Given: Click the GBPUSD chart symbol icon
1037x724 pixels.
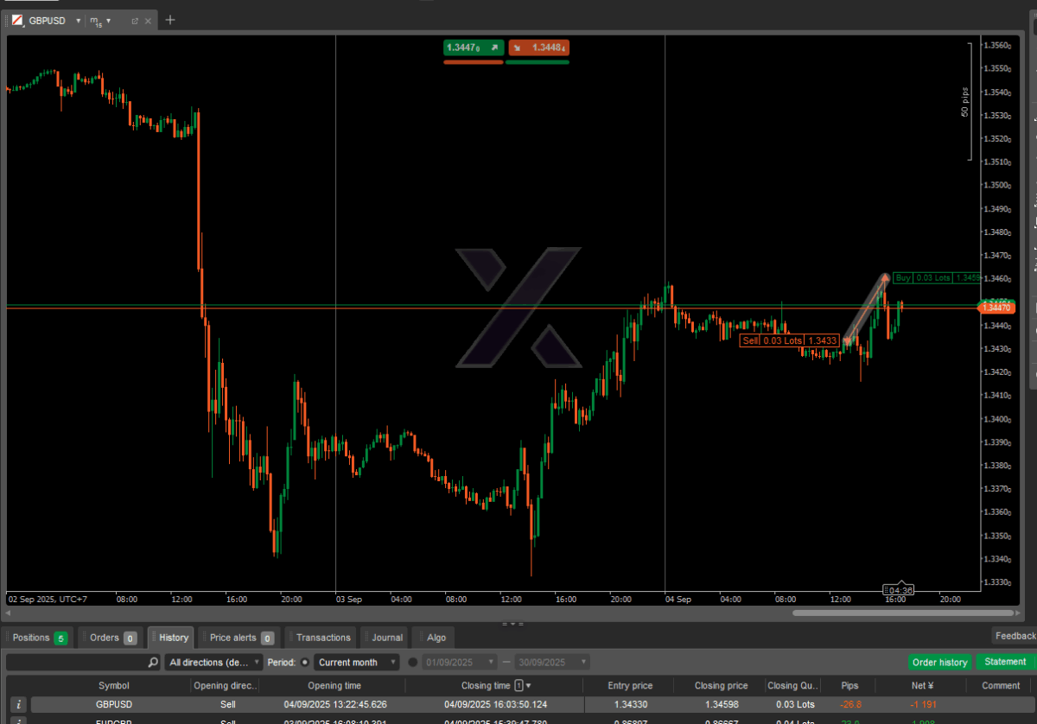Looking at the screenshot, I should point(17,20).
